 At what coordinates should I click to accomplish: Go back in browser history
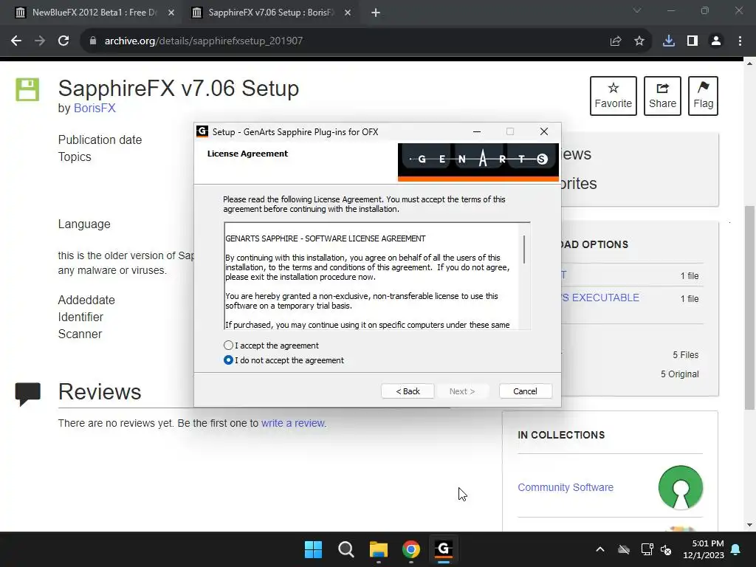[x=16, y=41]
